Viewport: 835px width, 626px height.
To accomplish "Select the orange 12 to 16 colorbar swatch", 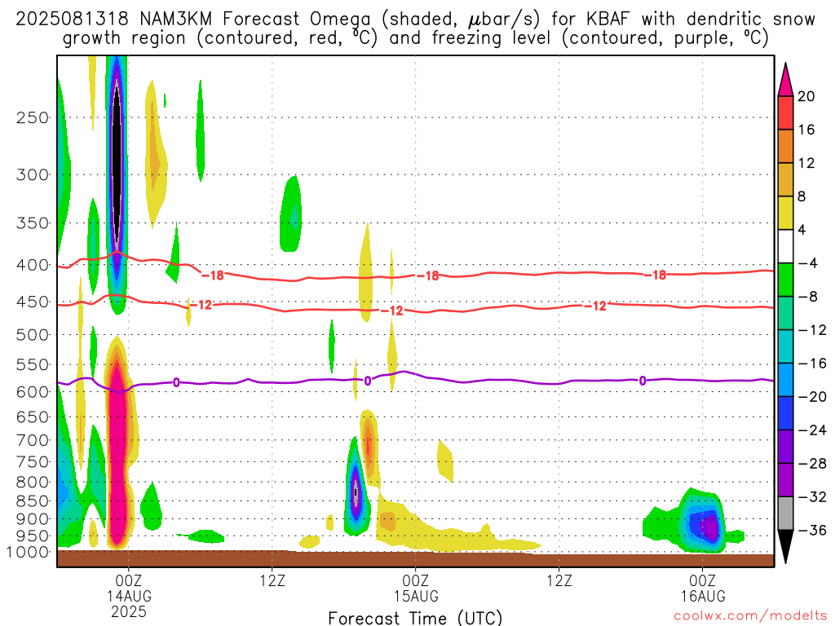I will 785,147.
